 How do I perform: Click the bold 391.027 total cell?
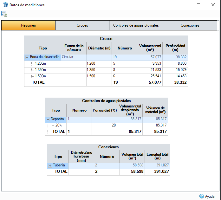coord(158,172)
